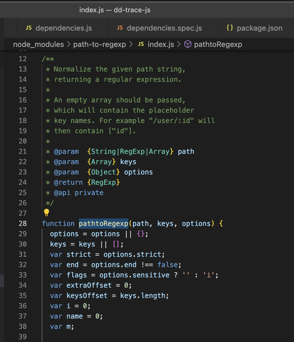Click path-to-regexp in the breadcrumb bar
Image resolution: width=294 pixels, height=342 pixels.
tap(100, 44)
